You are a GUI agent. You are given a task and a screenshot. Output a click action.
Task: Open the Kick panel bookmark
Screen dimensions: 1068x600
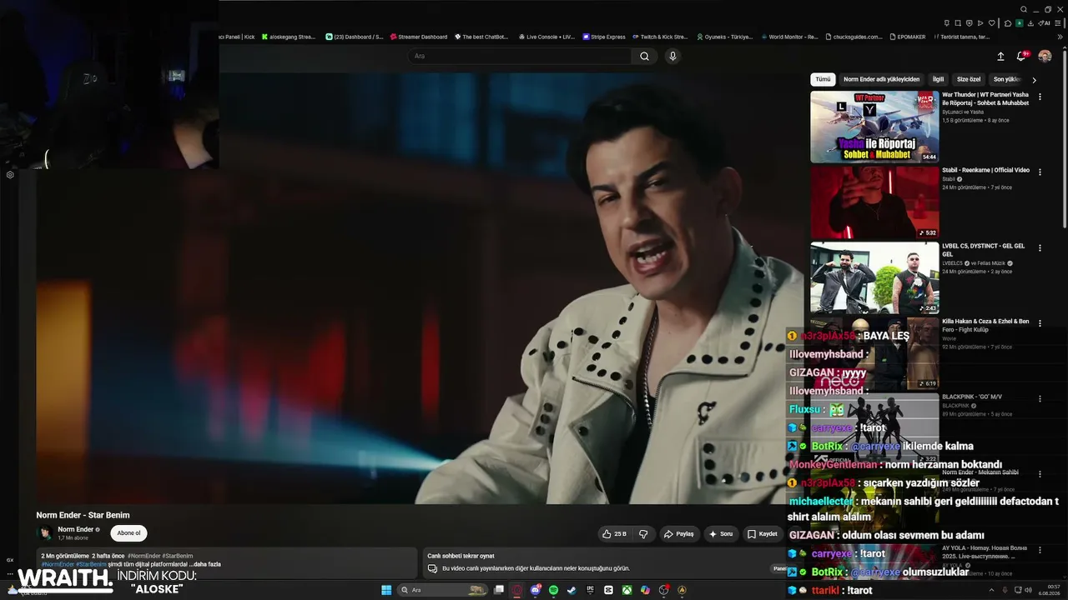tap(237, 37)
